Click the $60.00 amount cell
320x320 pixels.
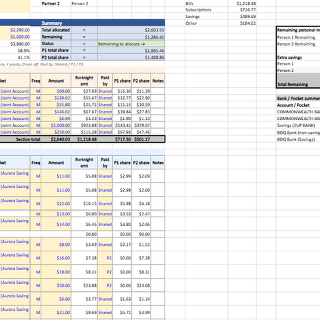point(56,91)
